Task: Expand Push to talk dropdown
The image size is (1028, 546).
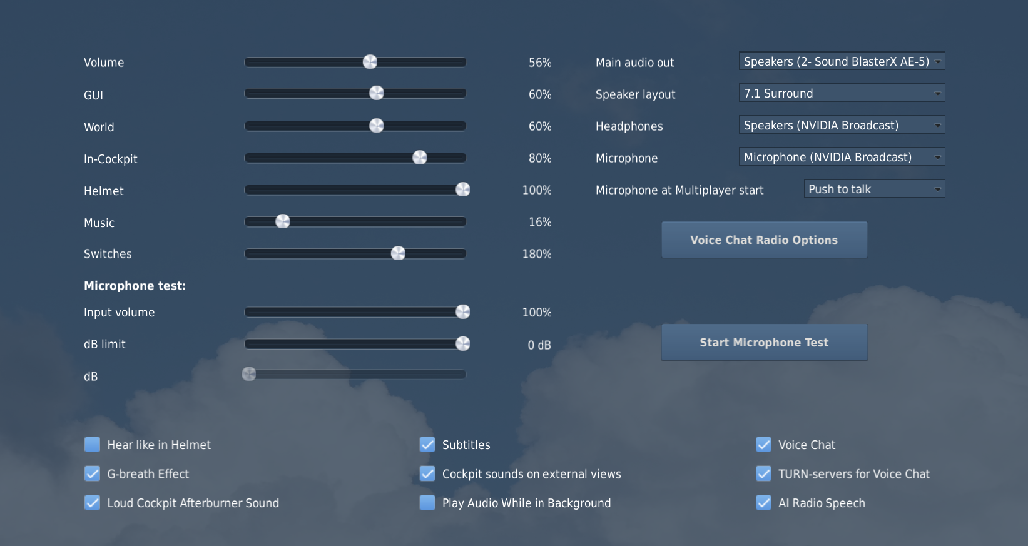Action: point(874,189)
